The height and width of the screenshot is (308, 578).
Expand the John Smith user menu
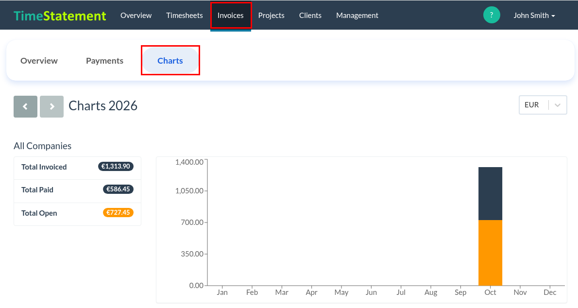[534, 16]
